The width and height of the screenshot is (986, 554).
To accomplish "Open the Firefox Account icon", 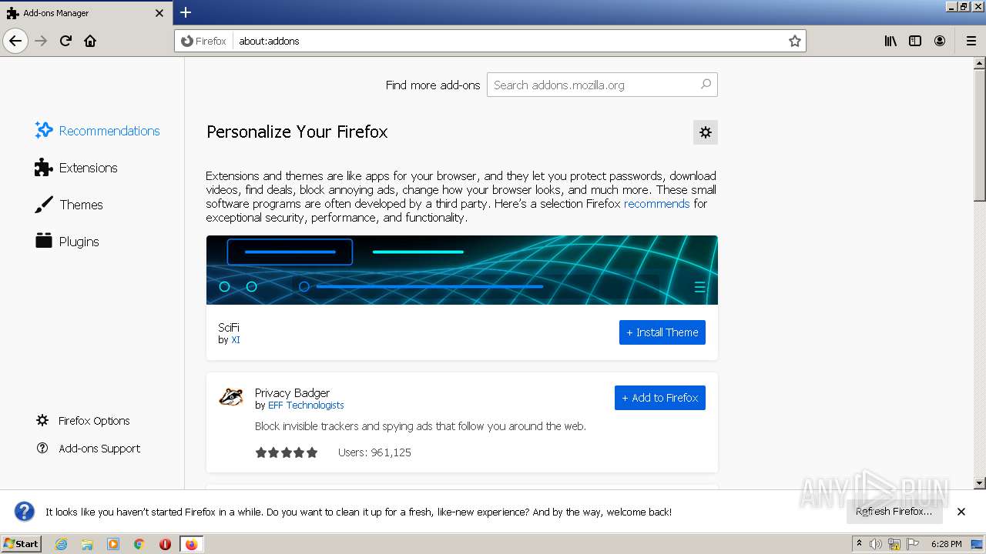I will pos(940,41).
